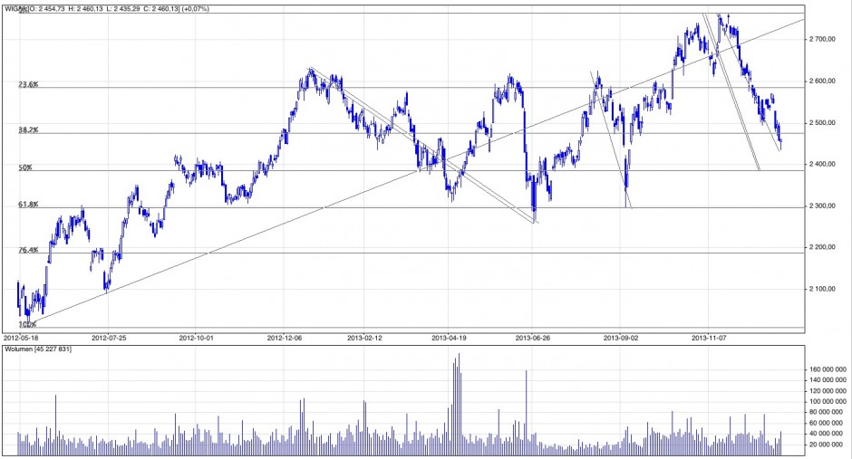Click the 76.4% Fibonacci retracement label
This screenshot has width=852, height=459.
click(x=28, y=250)
